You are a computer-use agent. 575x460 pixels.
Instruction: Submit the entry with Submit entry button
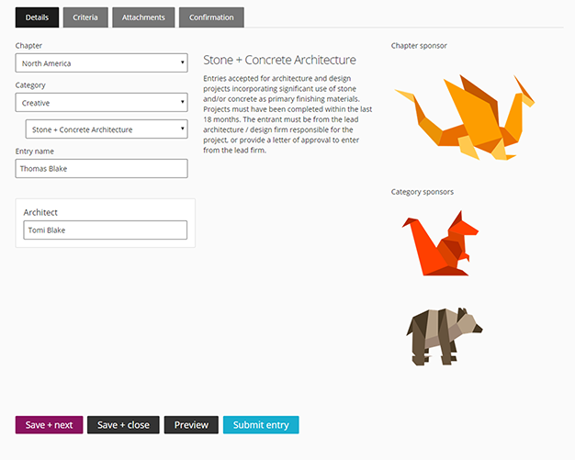261,425
